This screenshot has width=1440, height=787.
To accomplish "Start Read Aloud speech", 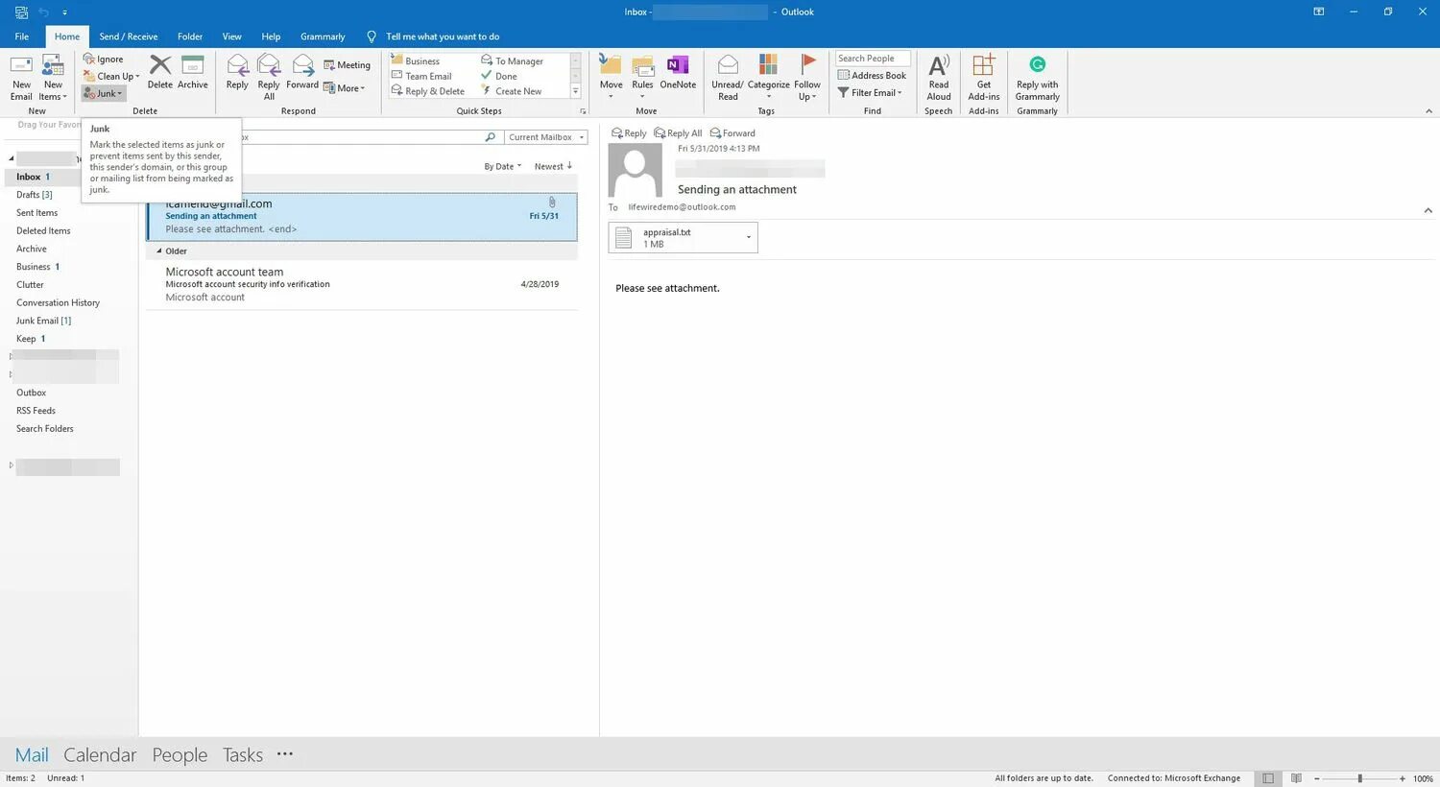I will (x=939, y=78).
